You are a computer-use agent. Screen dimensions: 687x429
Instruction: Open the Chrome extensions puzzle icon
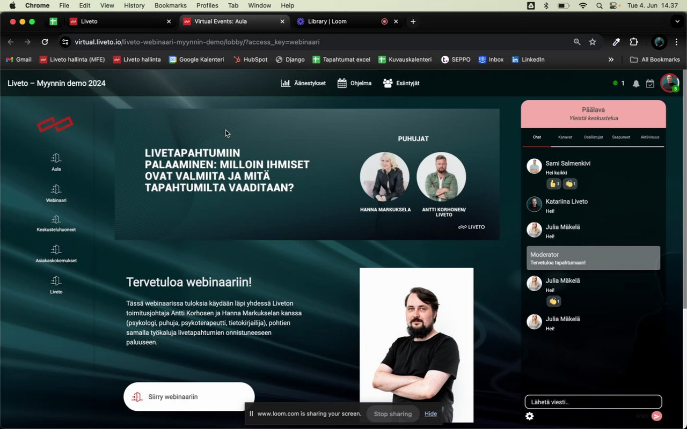[x=634, y=42]
